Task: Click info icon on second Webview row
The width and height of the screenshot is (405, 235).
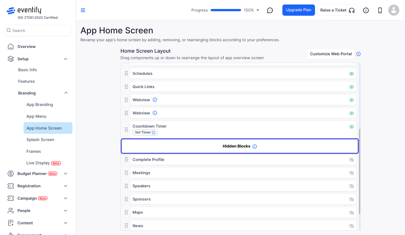Action: (155, 113)
